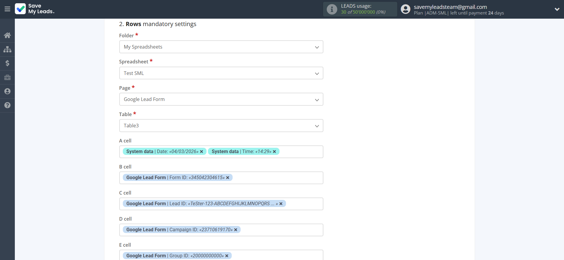
Task: Expand the account menu chevron
Action: (x=557, y=9)
